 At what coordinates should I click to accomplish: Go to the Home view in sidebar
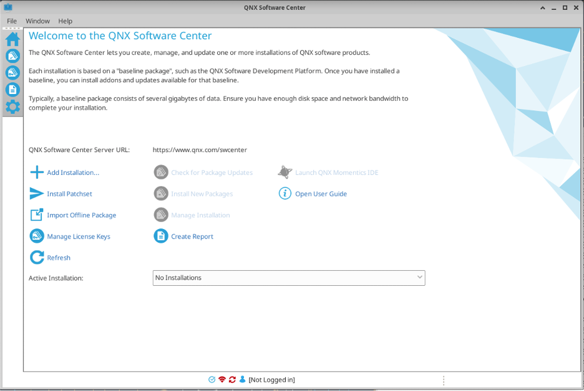click(12, 39)
